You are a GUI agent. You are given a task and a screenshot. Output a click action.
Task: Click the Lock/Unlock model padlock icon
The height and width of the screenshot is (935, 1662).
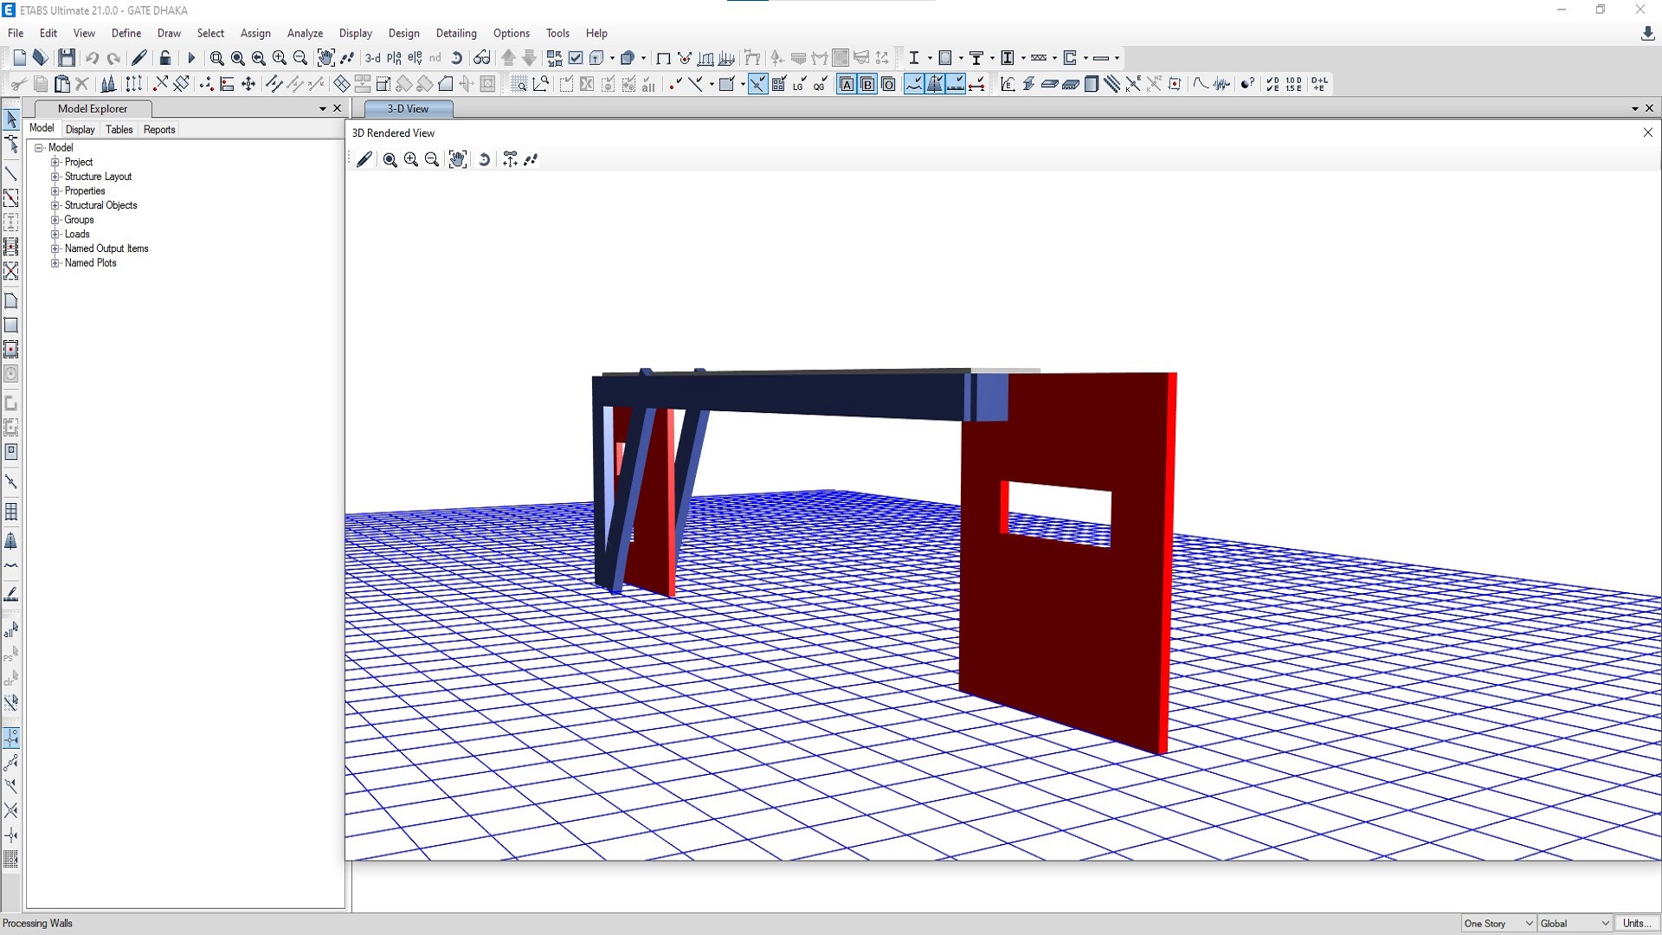pyautogui.click(x=164, y=58)
